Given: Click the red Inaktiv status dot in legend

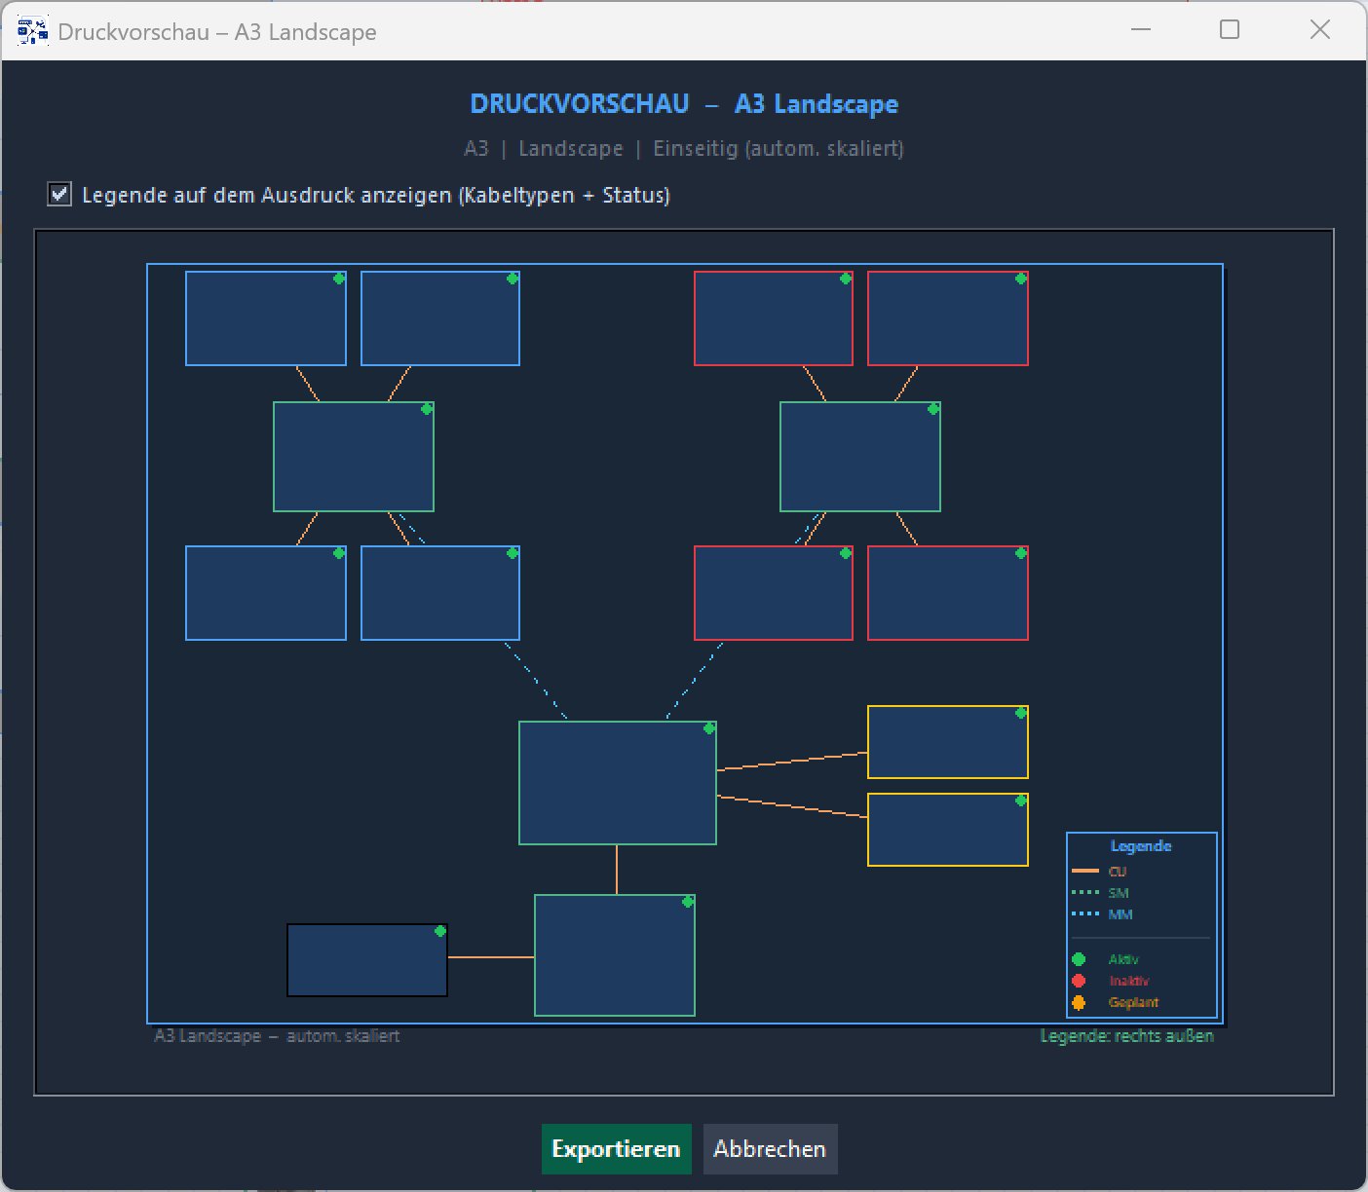Looking at the screenshot, I should pos(1079,981).
